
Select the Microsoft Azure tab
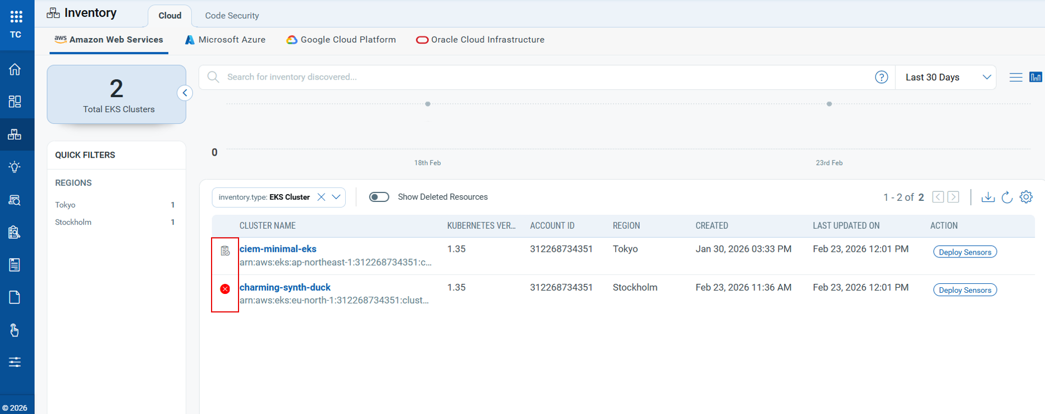[225, 40]
